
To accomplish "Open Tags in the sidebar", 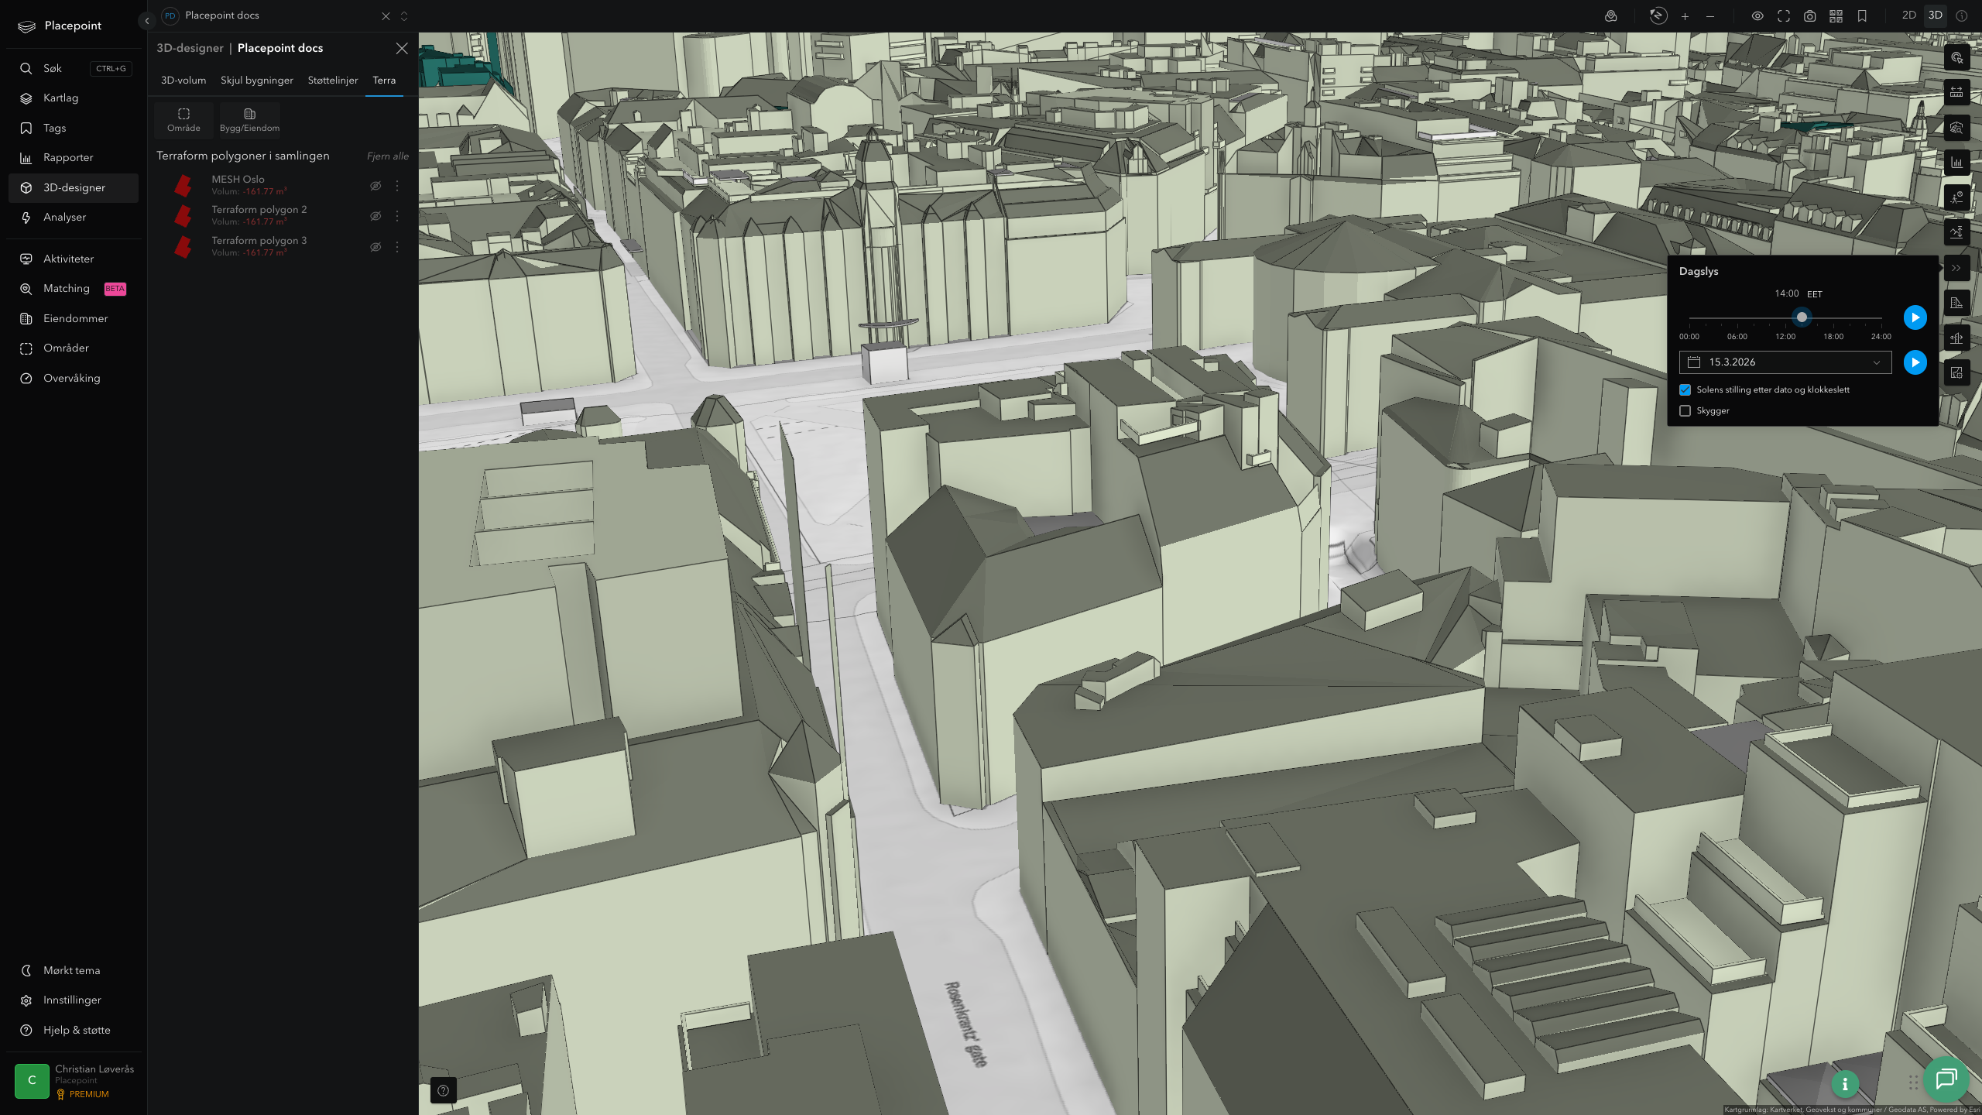I will click(x=74, y=128).
